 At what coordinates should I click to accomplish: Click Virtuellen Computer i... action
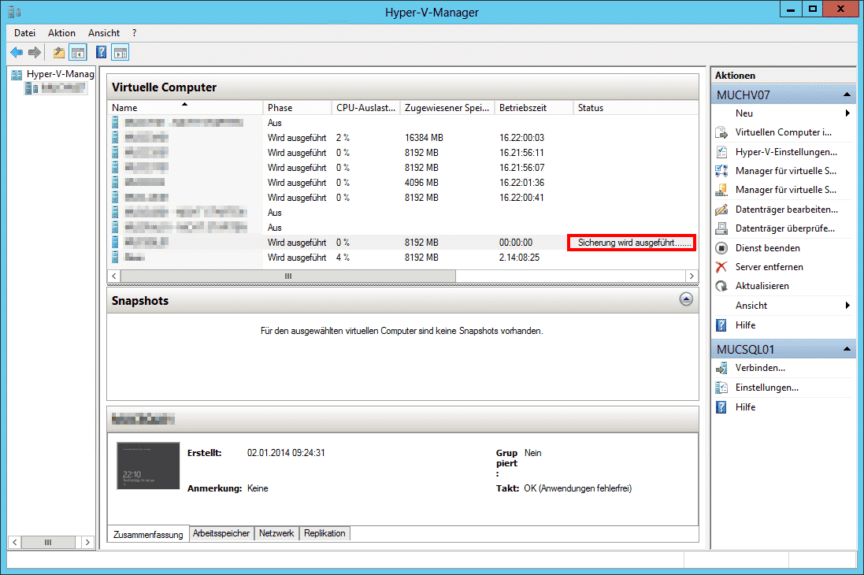click(784, 132)
